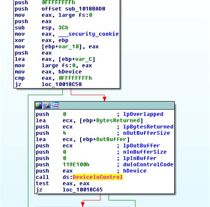Select the [ebp+var_C] operand
Image resolution: width=210 pixels, height=207 pixels.
coord(77,59)
